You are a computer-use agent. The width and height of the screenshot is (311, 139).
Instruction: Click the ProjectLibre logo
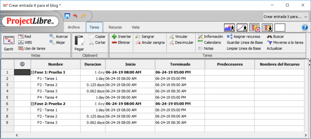(x=30, y=21)
